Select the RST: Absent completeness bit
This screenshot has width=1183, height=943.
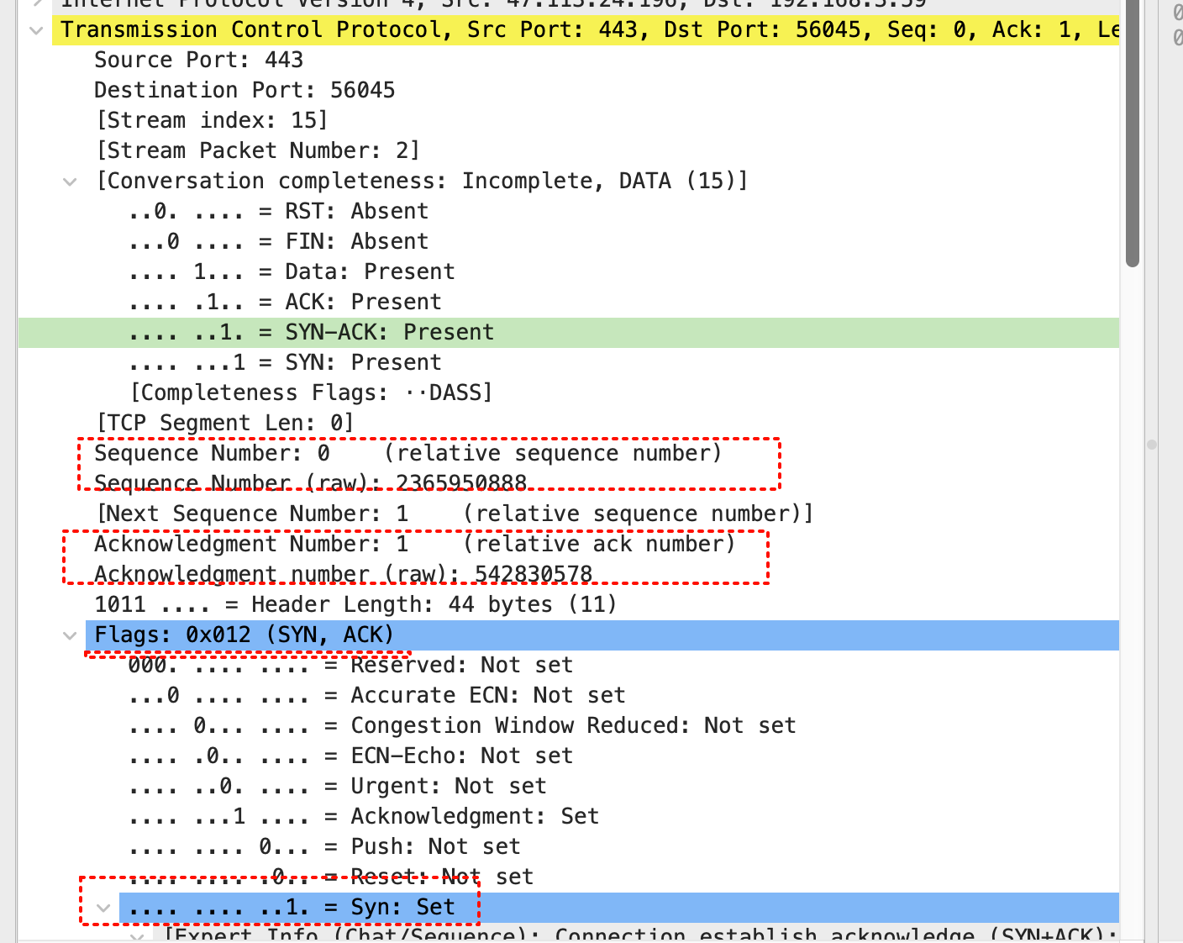[x=278, y=212]
